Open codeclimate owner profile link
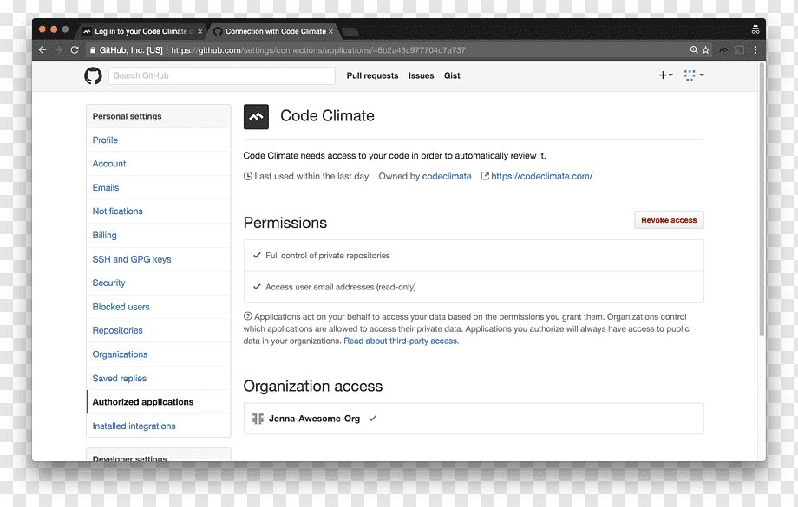798x507 pixels. pos(447,176)
